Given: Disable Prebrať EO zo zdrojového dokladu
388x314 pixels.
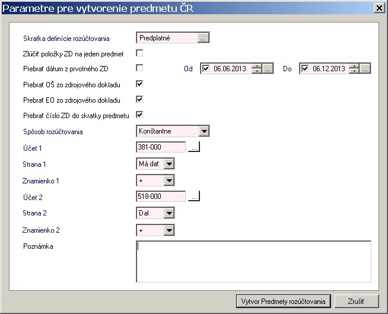Looking at the screenshot, I should click(x=140, y=99).
